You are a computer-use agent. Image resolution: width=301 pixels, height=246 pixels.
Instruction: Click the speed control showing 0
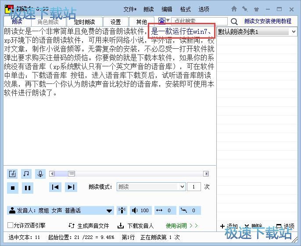tap(165, 210)
